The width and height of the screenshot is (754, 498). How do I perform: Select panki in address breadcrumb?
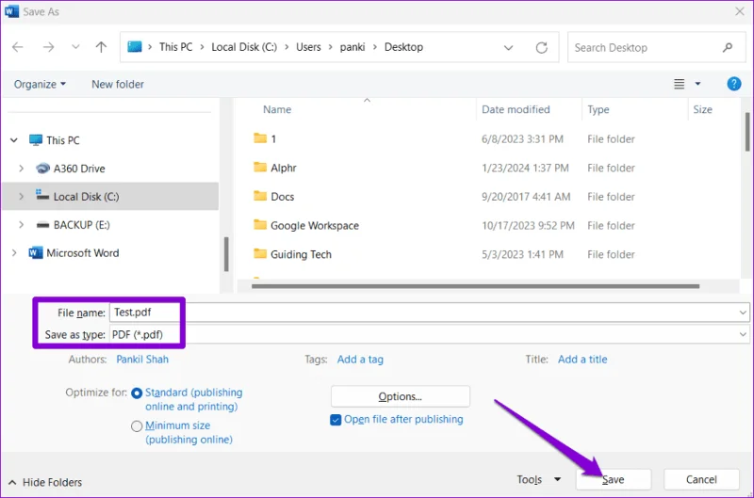pos(352,47)
